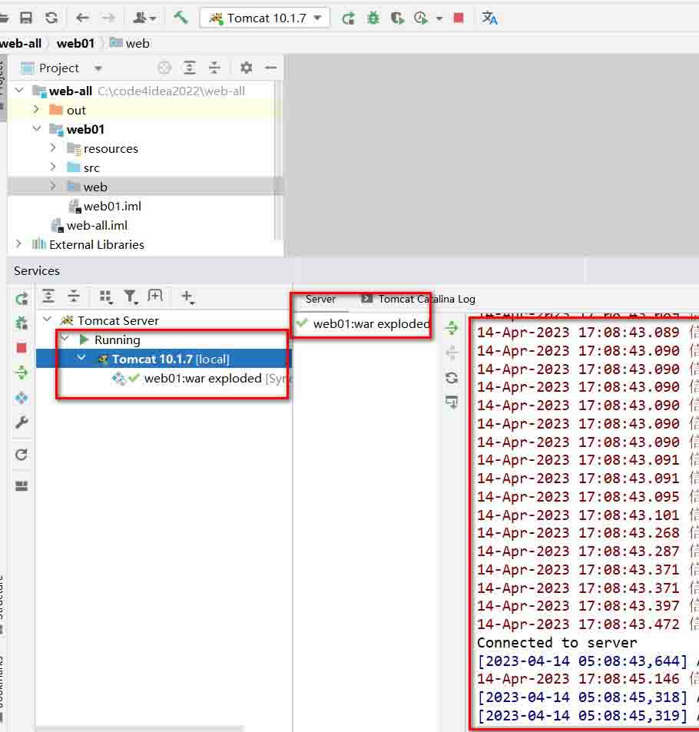Collapse all in Project panel
699x732 pixels.
[x=214, y=68]
